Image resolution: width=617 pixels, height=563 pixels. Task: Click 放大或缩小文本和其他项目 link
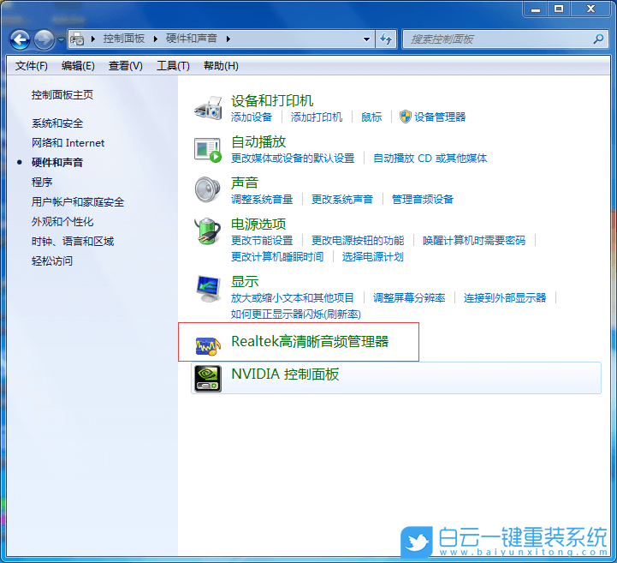(x=293, y=298)
